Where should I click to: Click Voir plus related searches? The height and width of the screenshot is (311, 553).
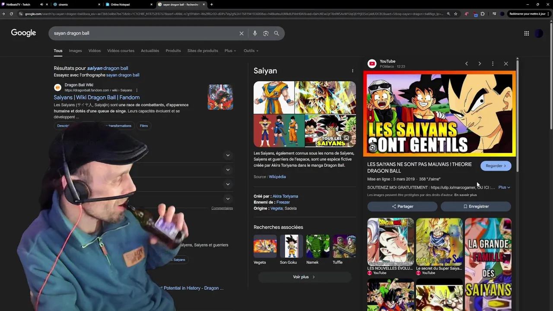coord(304,277)
